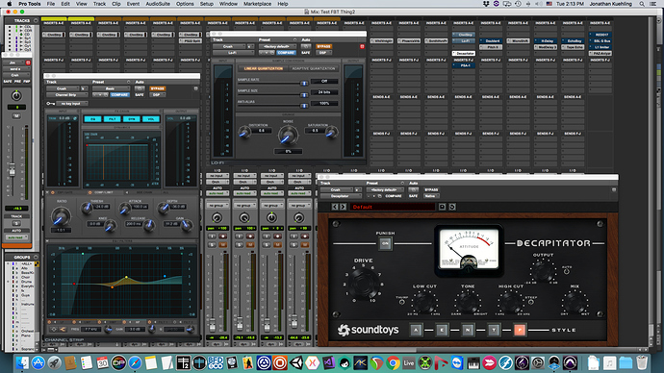Click Safe in the Decapitator window
The height and width of the screenshot is (373, 664).
pyautogui.click(x=413, y=196)
